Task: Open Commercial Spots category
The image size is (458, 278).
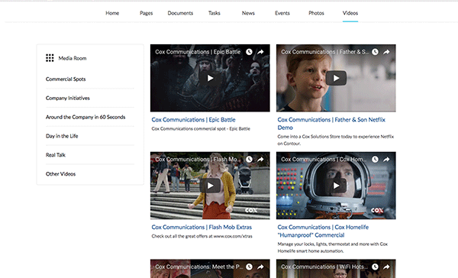Action: click(66, 79)
